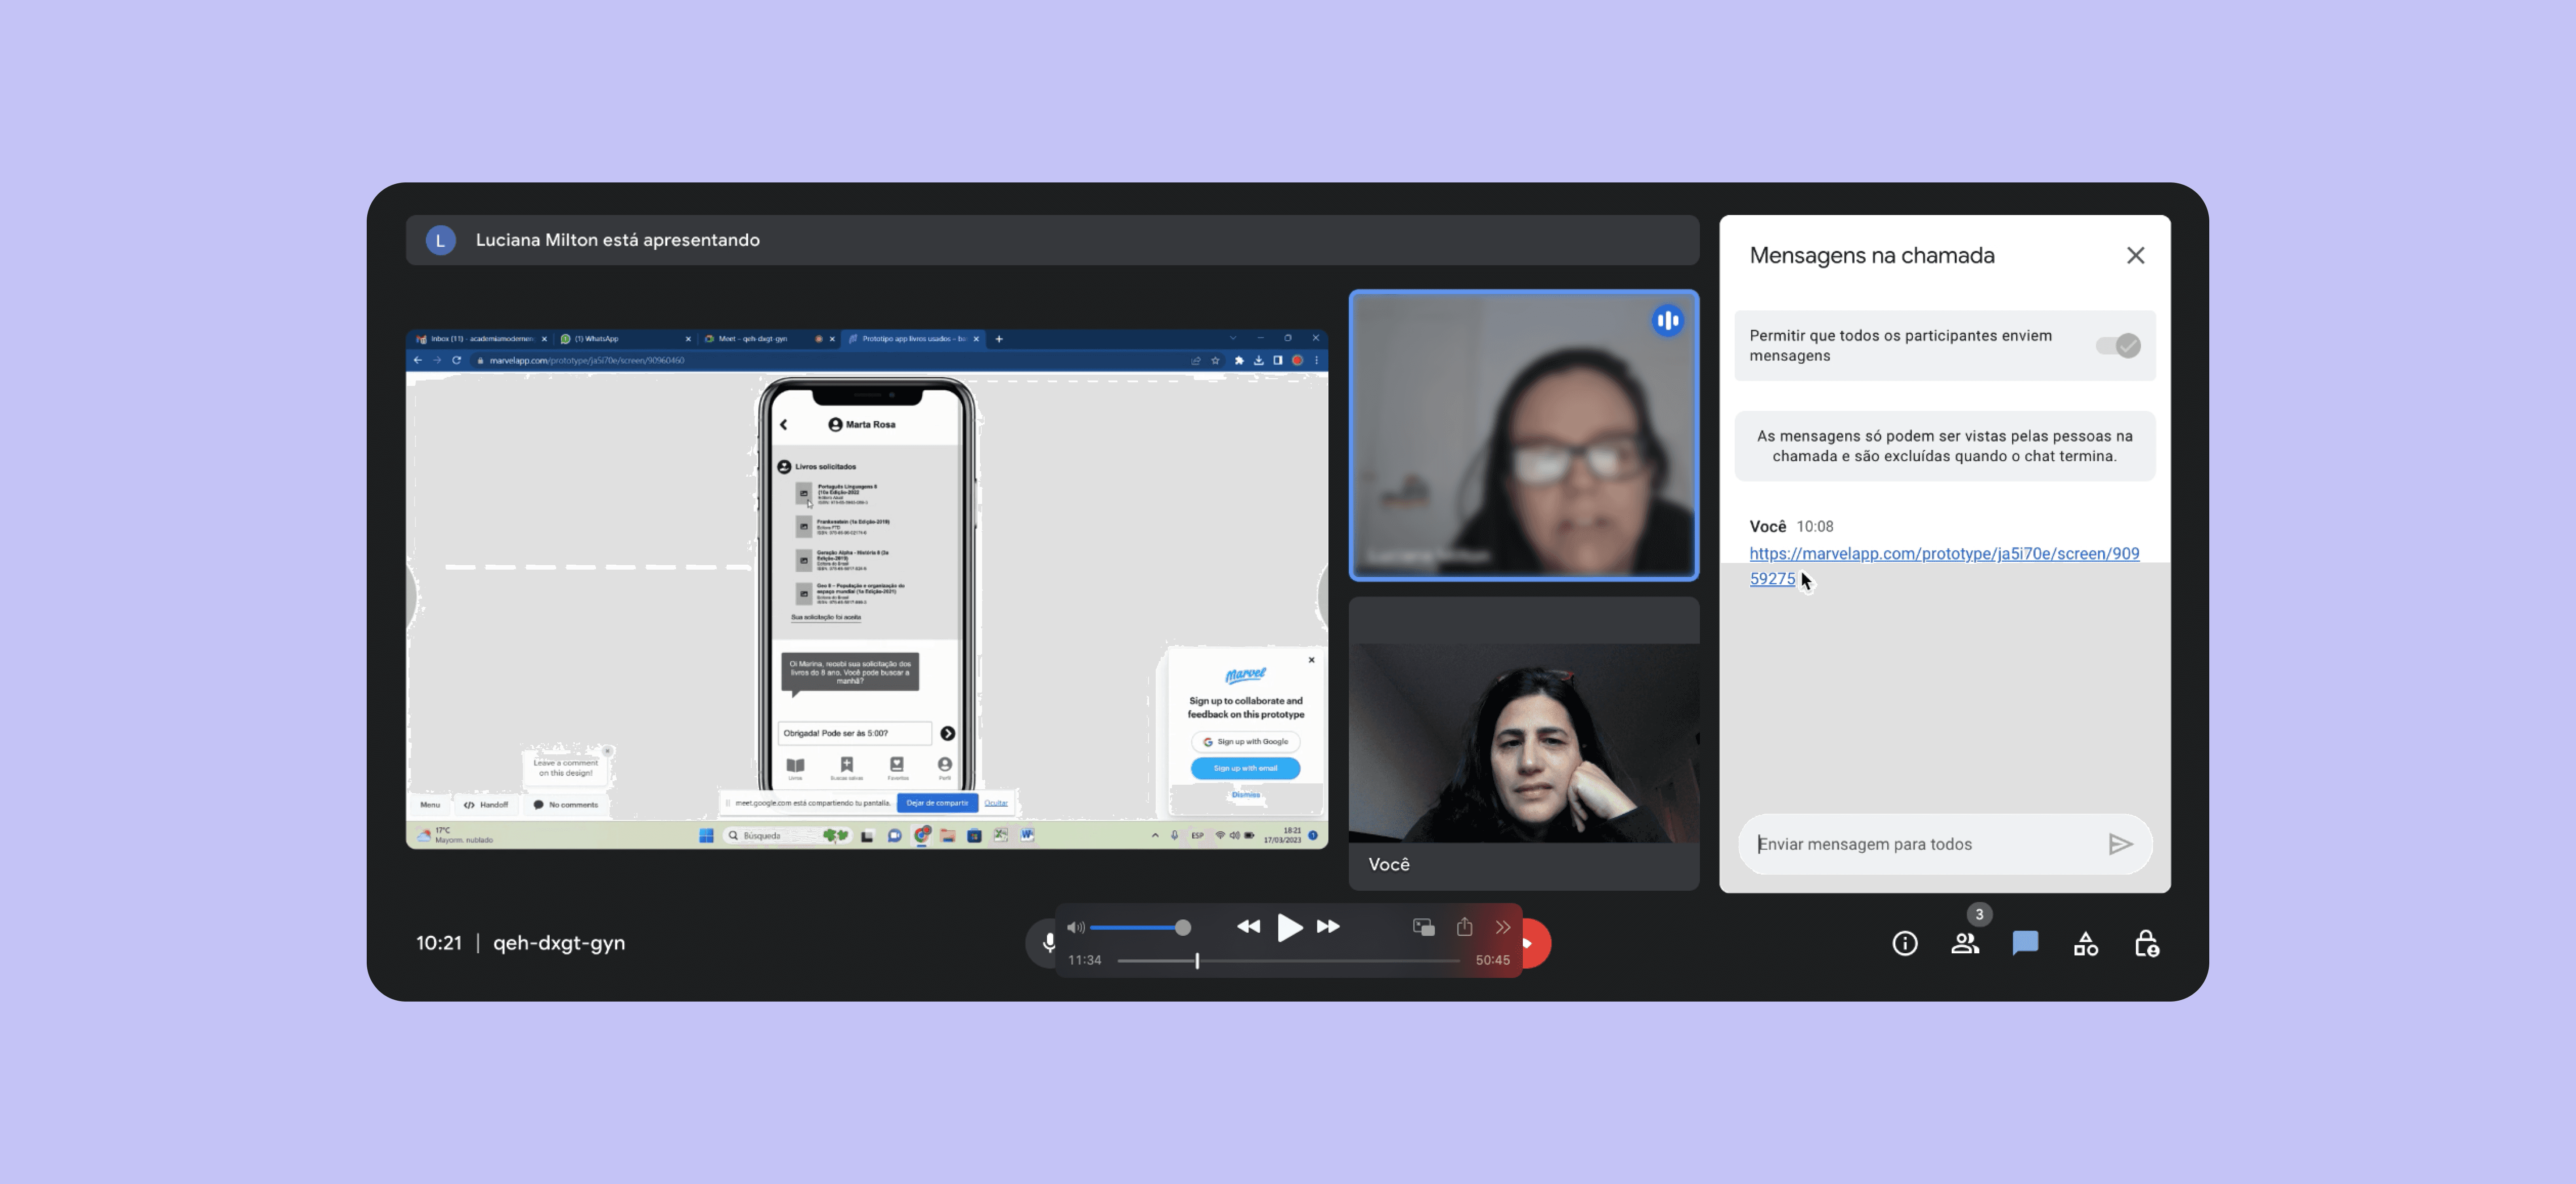
Task: Click the browser back arrow
Action: click(x=418, y=360)
